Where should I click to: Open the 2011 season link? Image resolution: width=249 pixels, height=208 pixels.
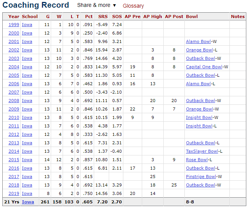[14, 126]
